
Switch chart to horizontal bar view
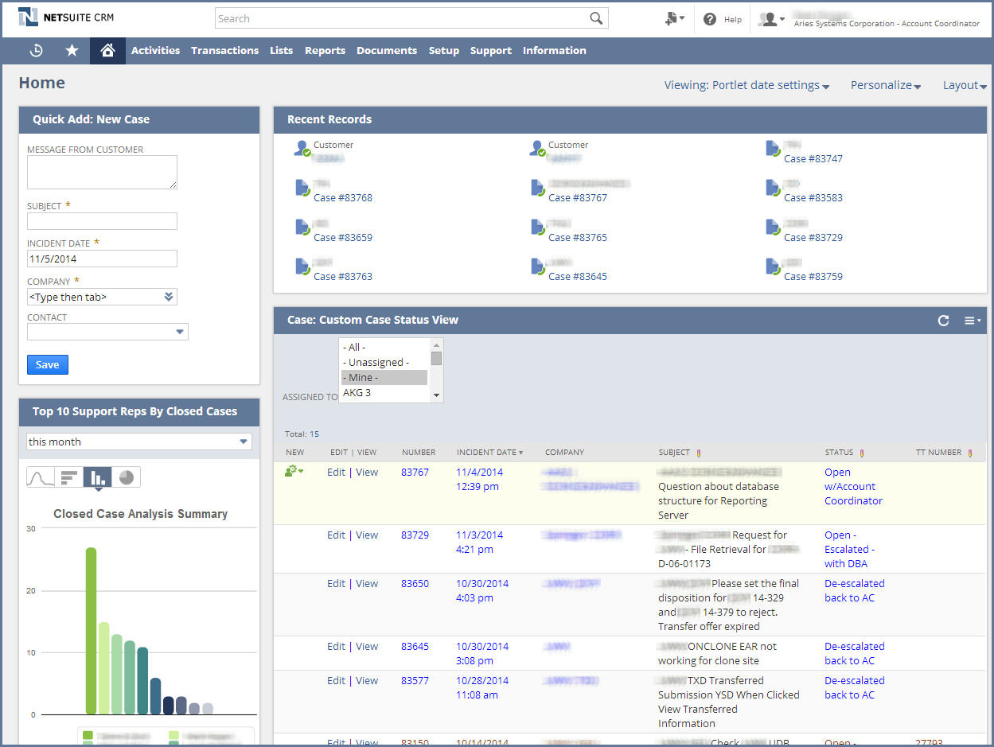point(69,477)
